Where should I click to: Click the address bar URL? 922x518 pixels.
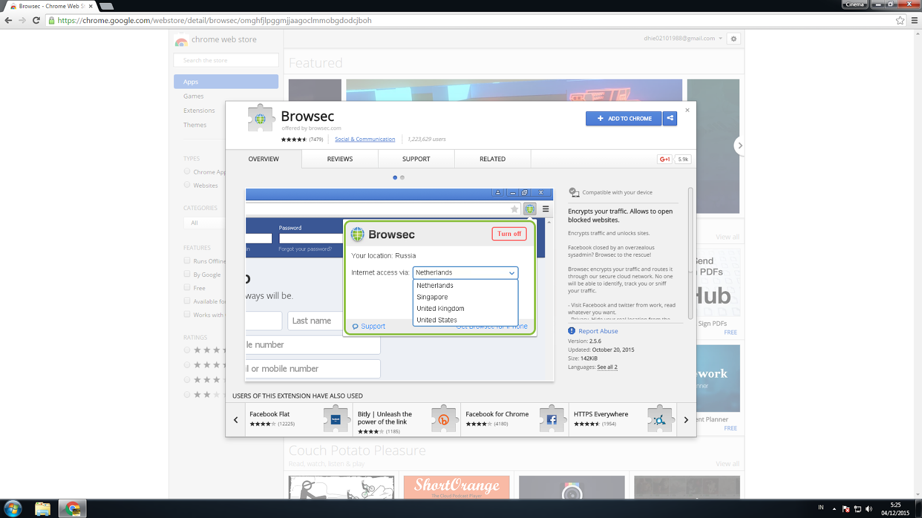point(214,20)
